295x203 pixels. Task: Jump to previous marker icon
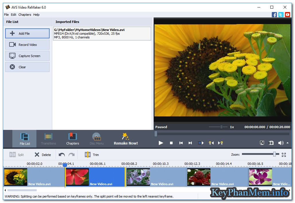tap(211, 143)
